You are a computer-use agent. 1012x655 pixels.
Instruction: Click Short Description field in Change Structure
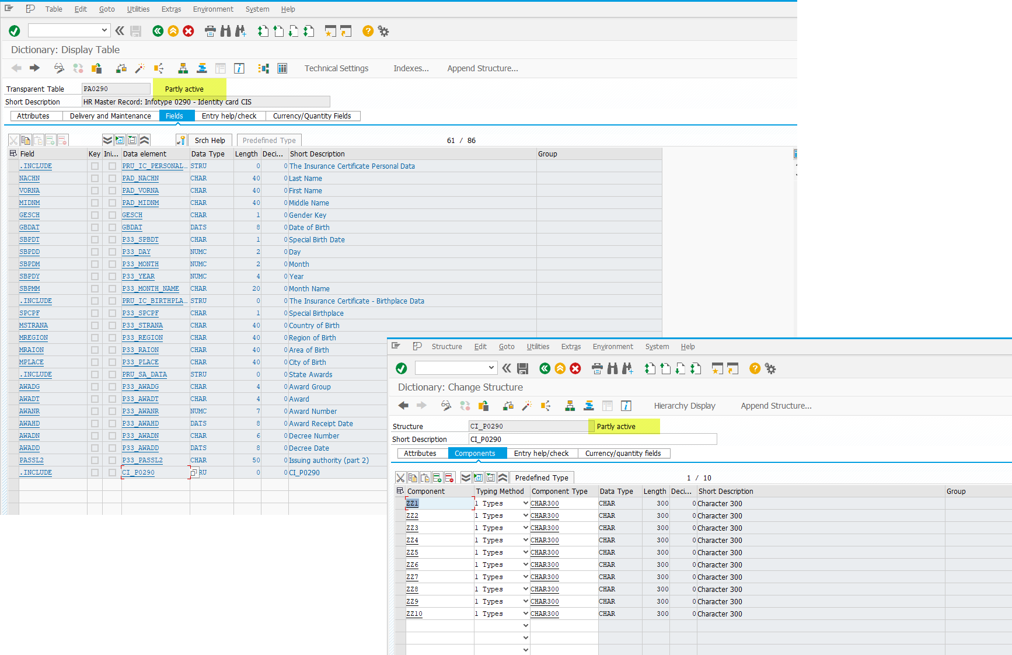[x=592, y=440]
